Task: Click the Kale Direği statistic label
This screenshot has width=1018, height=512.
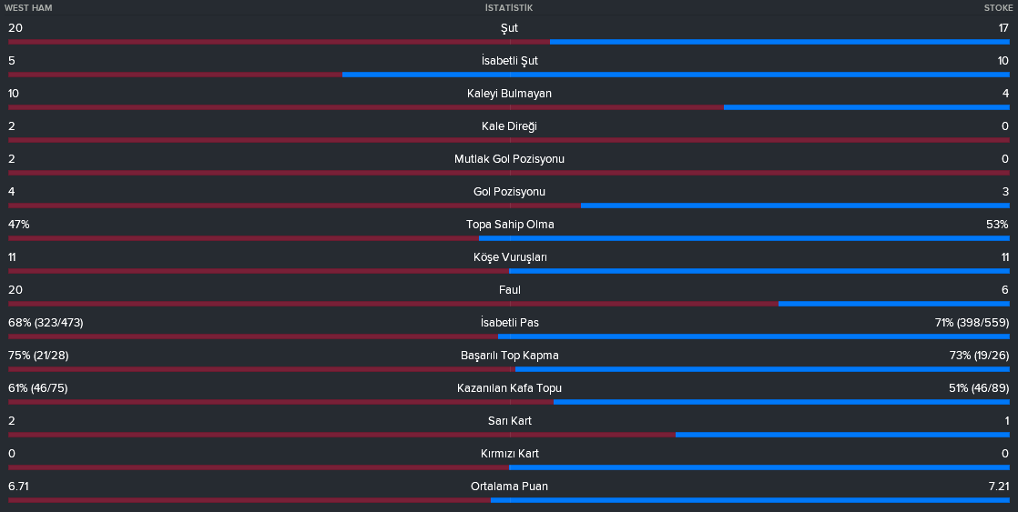Action: pyautogui.click(x=510, y=126)
